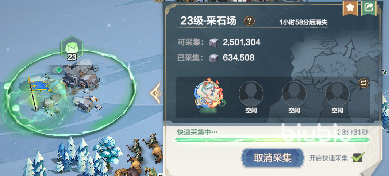Uncheck the 开启快速采集 checkbox
Screen dimensions: 389x176
pyautogui.click(x=357, y=157)
